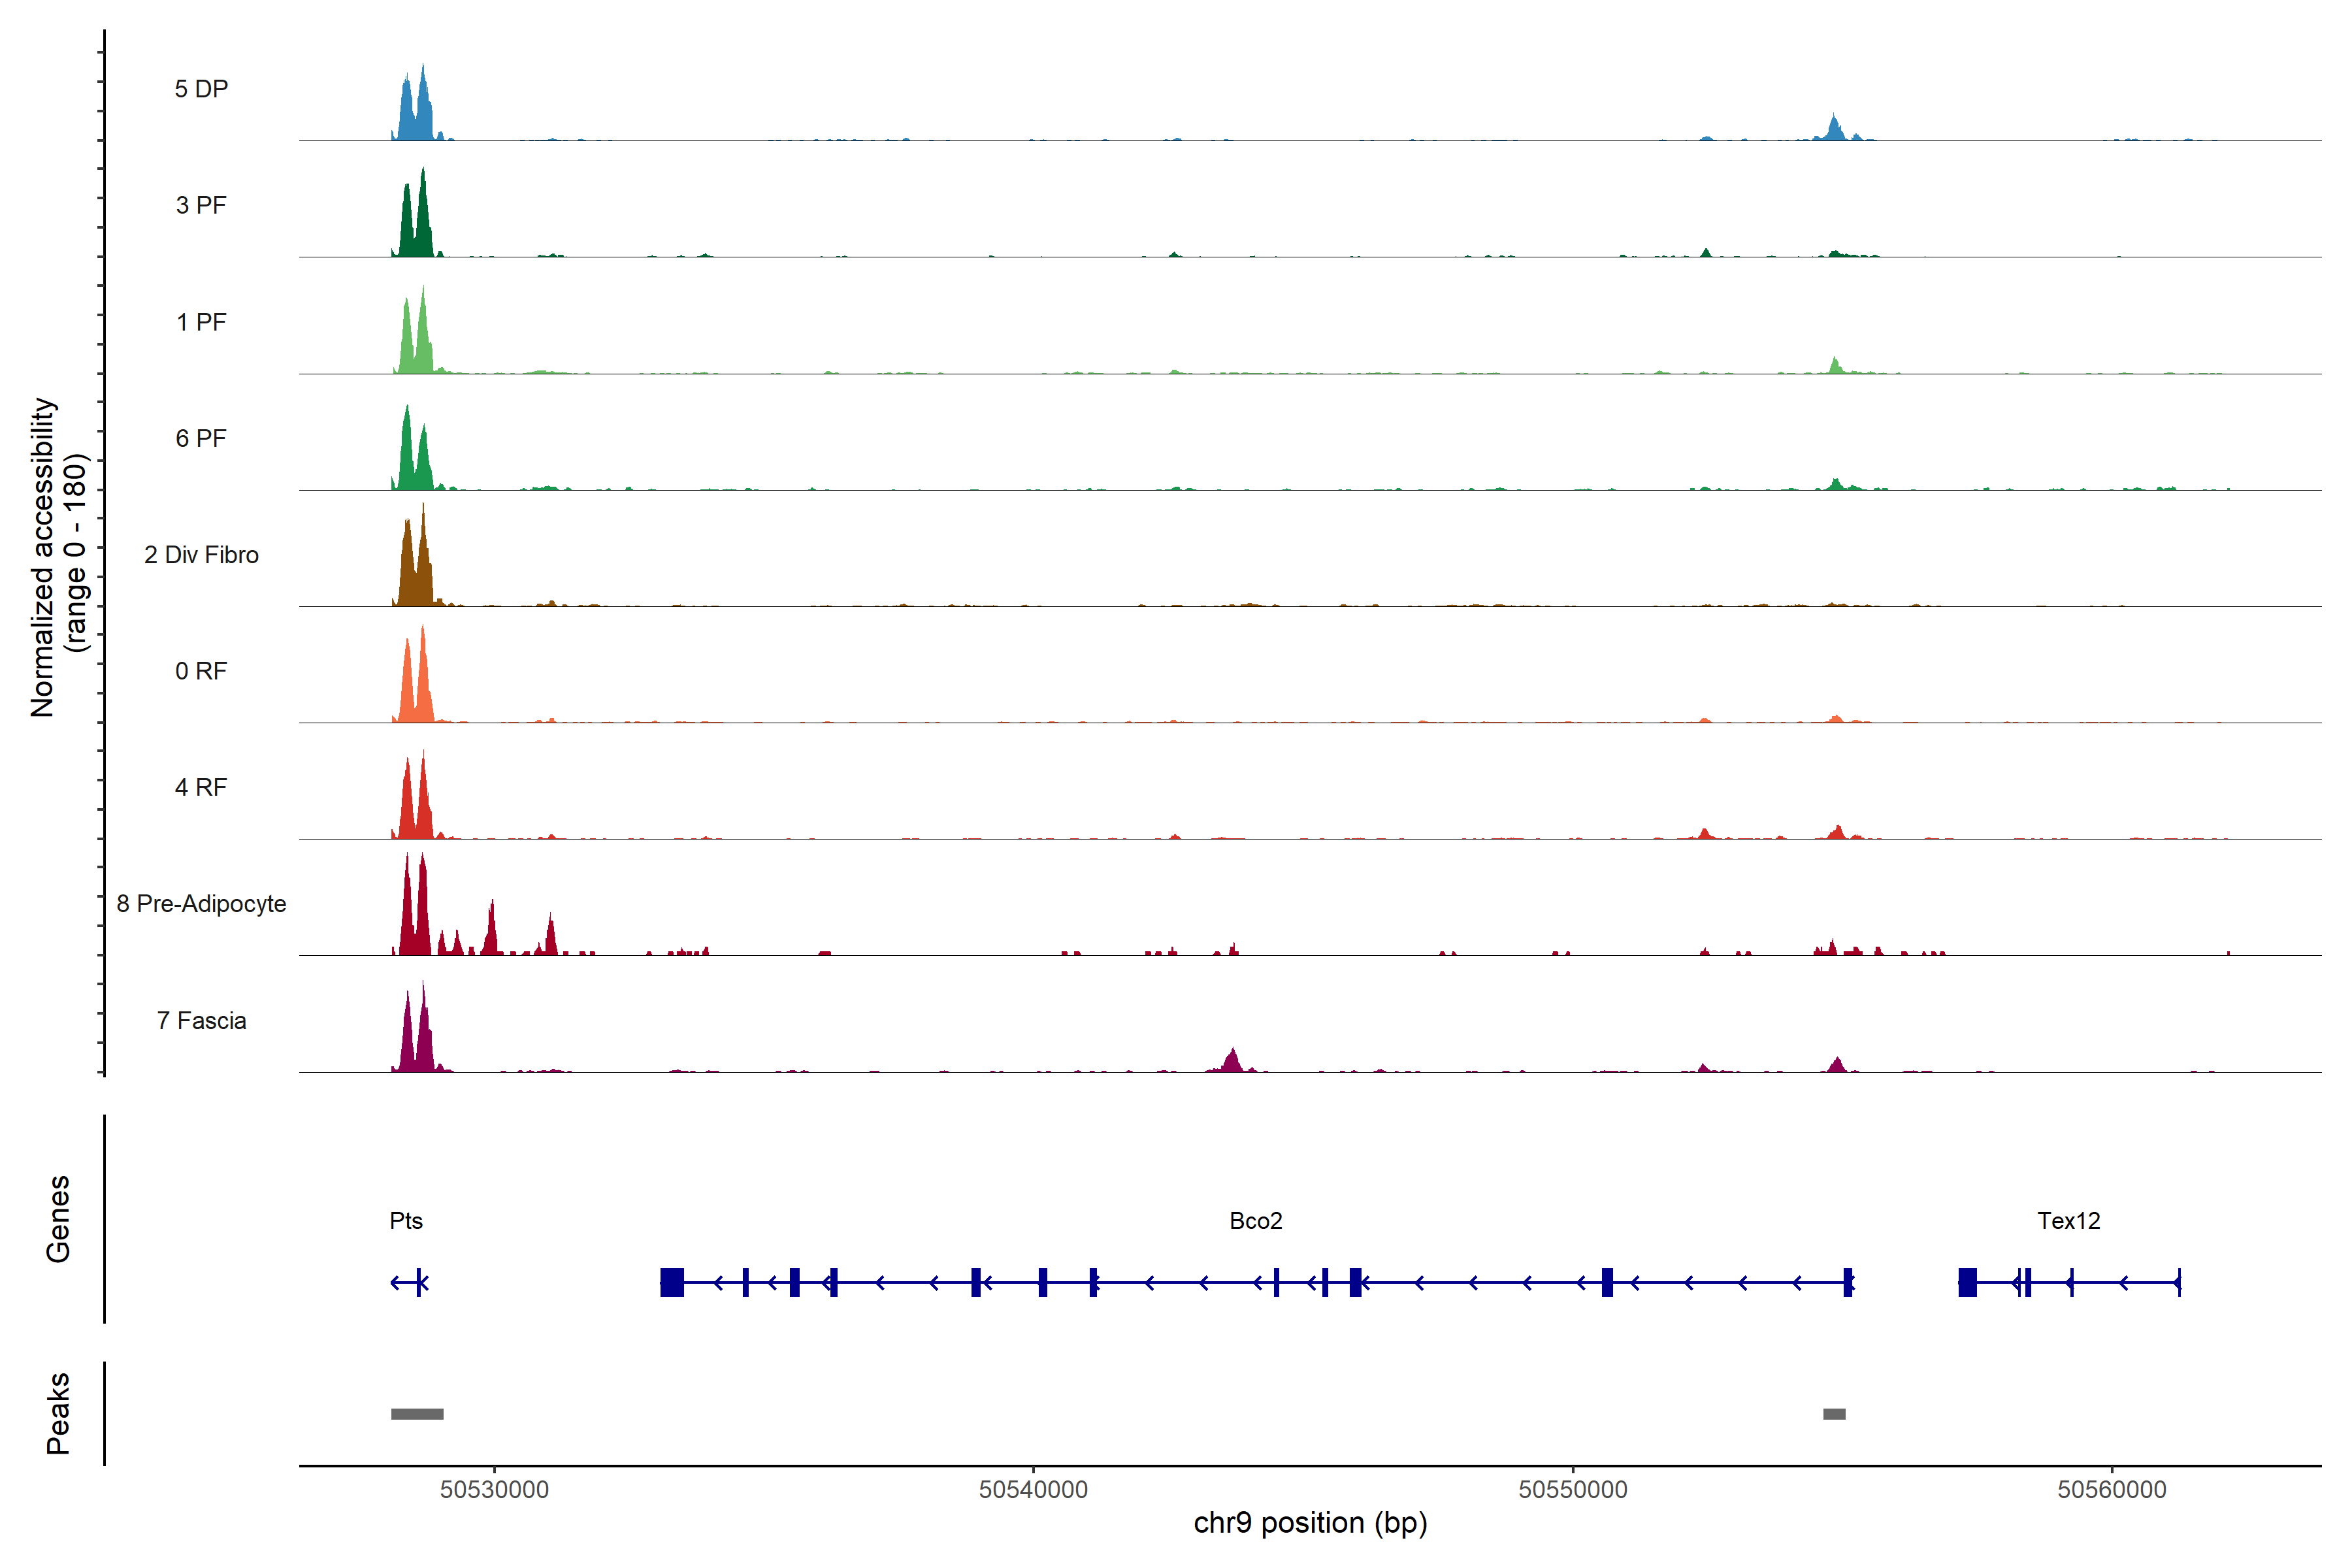
Task: Click the chr9 position (bp) axis title
Action: pyautogui.click(x=1310, y=1523)
